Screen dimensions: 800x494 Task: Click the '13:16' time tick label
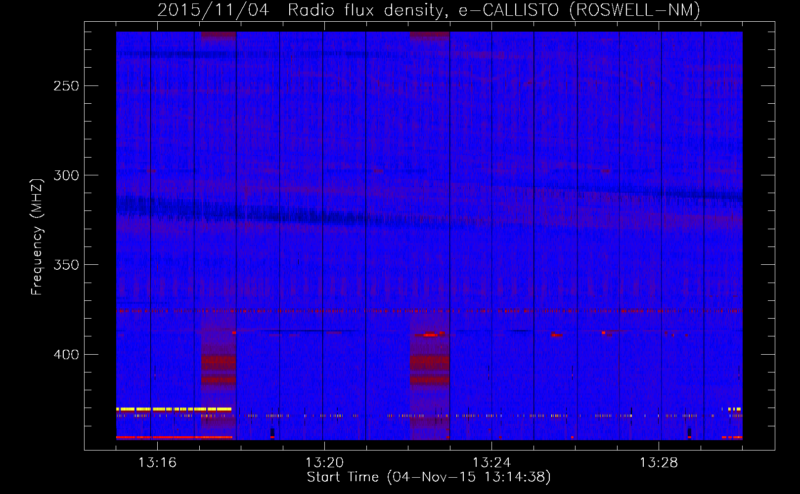[x=157, y=463]
